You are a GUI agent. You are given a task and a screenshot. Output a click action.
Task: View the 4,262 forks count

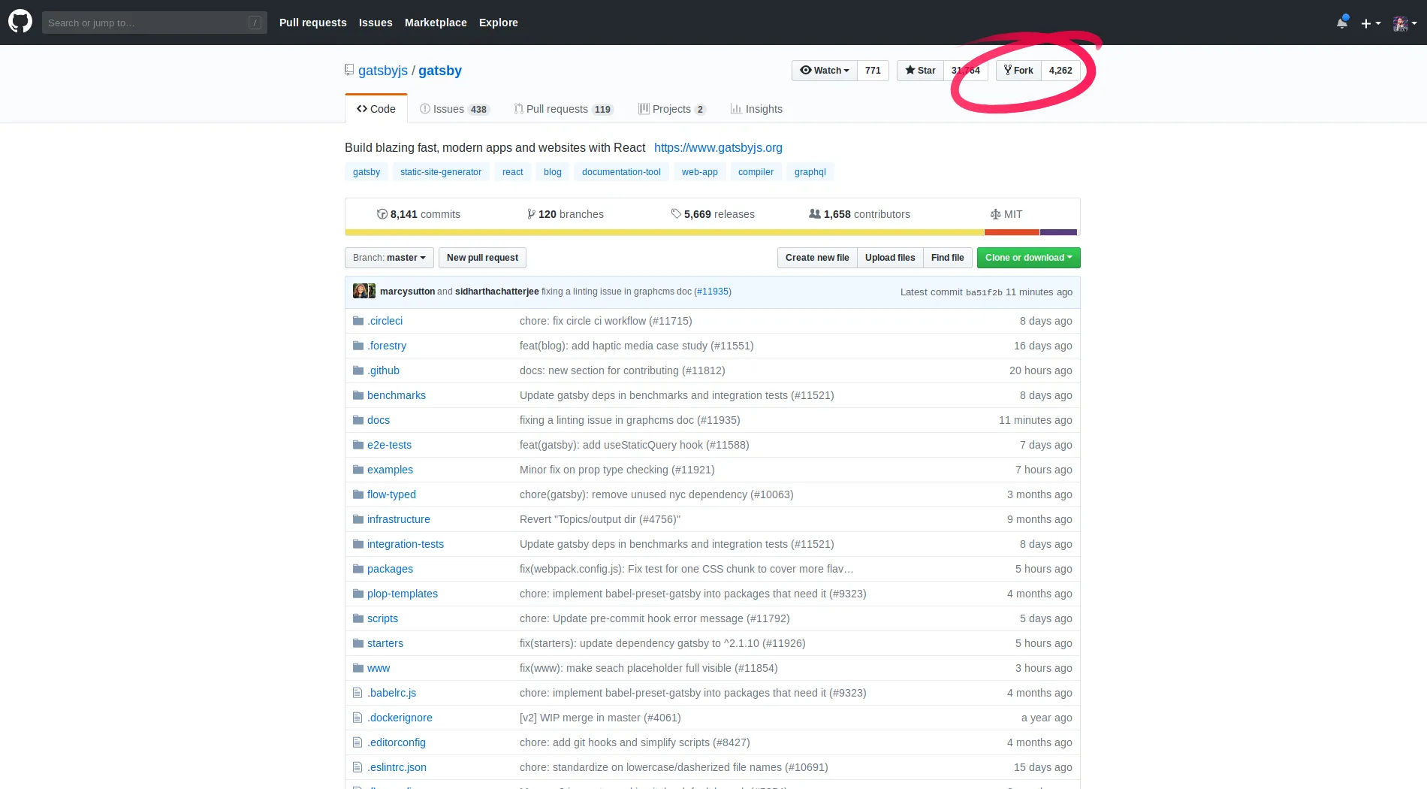click(x=1060, y=71)
